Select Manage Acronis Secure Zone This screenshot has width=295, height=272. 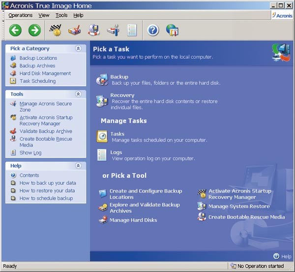[x=46, y=106]
